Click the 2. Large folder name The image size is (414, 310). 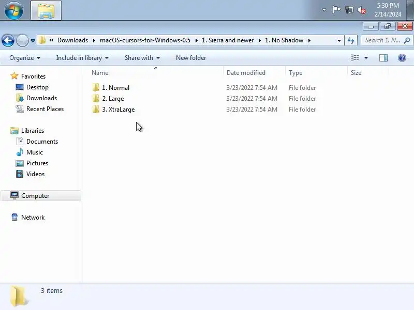pos(113,99)
